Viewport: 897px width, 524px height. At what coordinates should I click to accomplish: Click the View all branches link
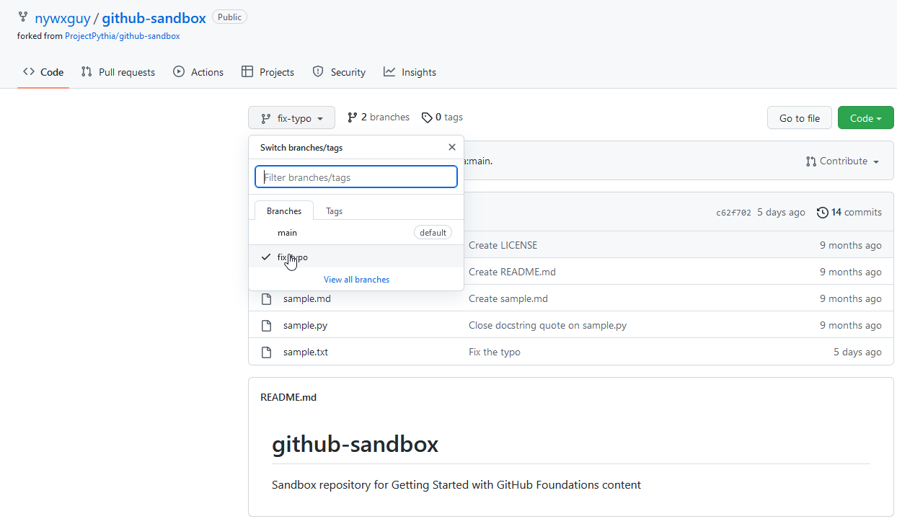[x=356, y=280]
